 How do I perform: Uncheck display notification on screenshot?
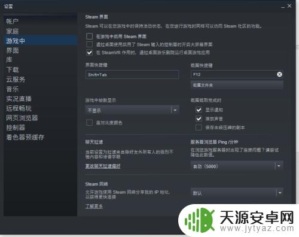point(199,110)
